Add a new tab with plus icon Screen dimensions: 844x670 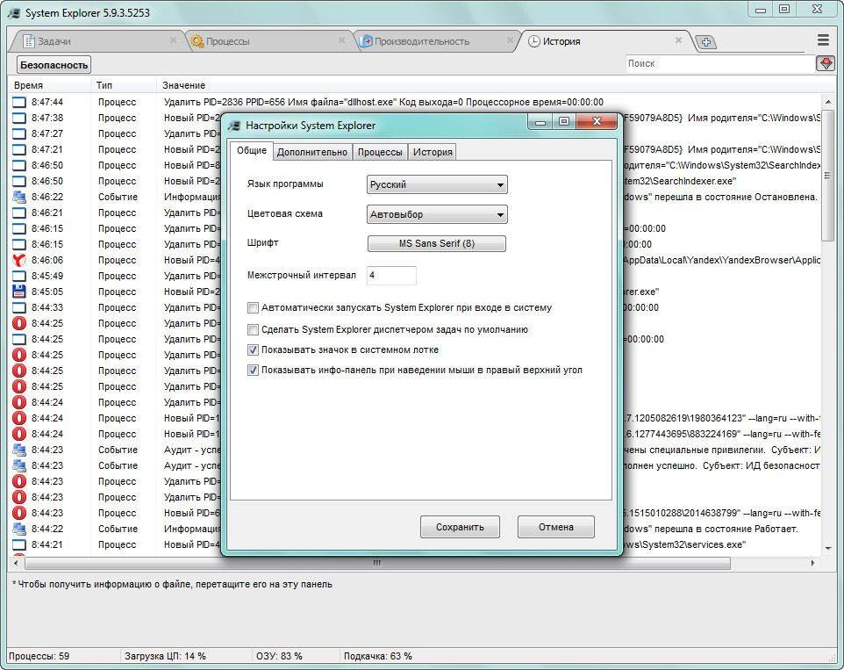click(706, 42)
